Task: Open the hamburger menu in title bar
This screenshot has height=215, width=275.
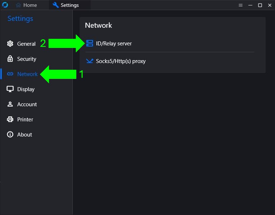Action: [240, 5]
